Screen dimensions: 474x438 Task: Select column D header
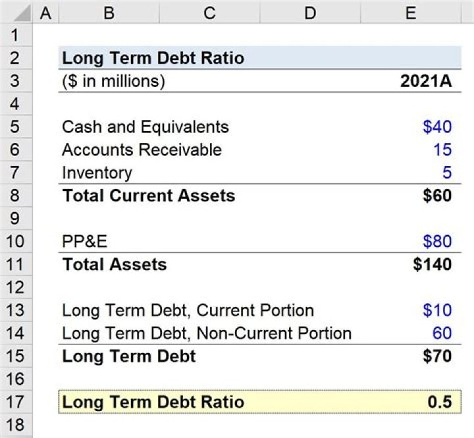[309, 13]
